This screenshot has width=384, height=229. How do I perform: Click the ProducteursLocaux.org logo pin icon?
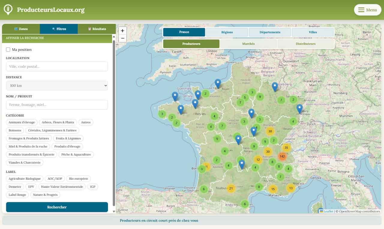[8, 10]
